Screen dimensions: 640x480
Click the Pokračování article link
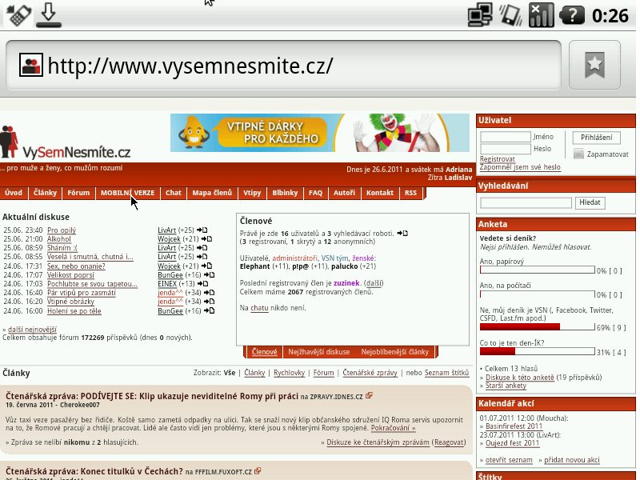tap(393, 428)
